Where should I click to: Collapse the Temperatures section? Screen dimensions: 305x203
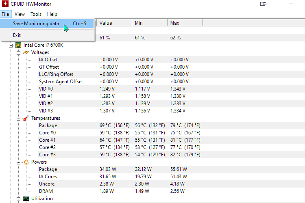click(18, 119)
